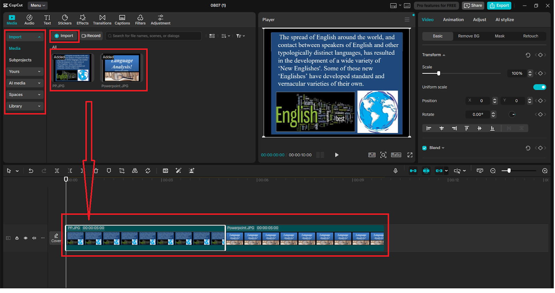
Task: Click the Record button
Action: point(91,36)
